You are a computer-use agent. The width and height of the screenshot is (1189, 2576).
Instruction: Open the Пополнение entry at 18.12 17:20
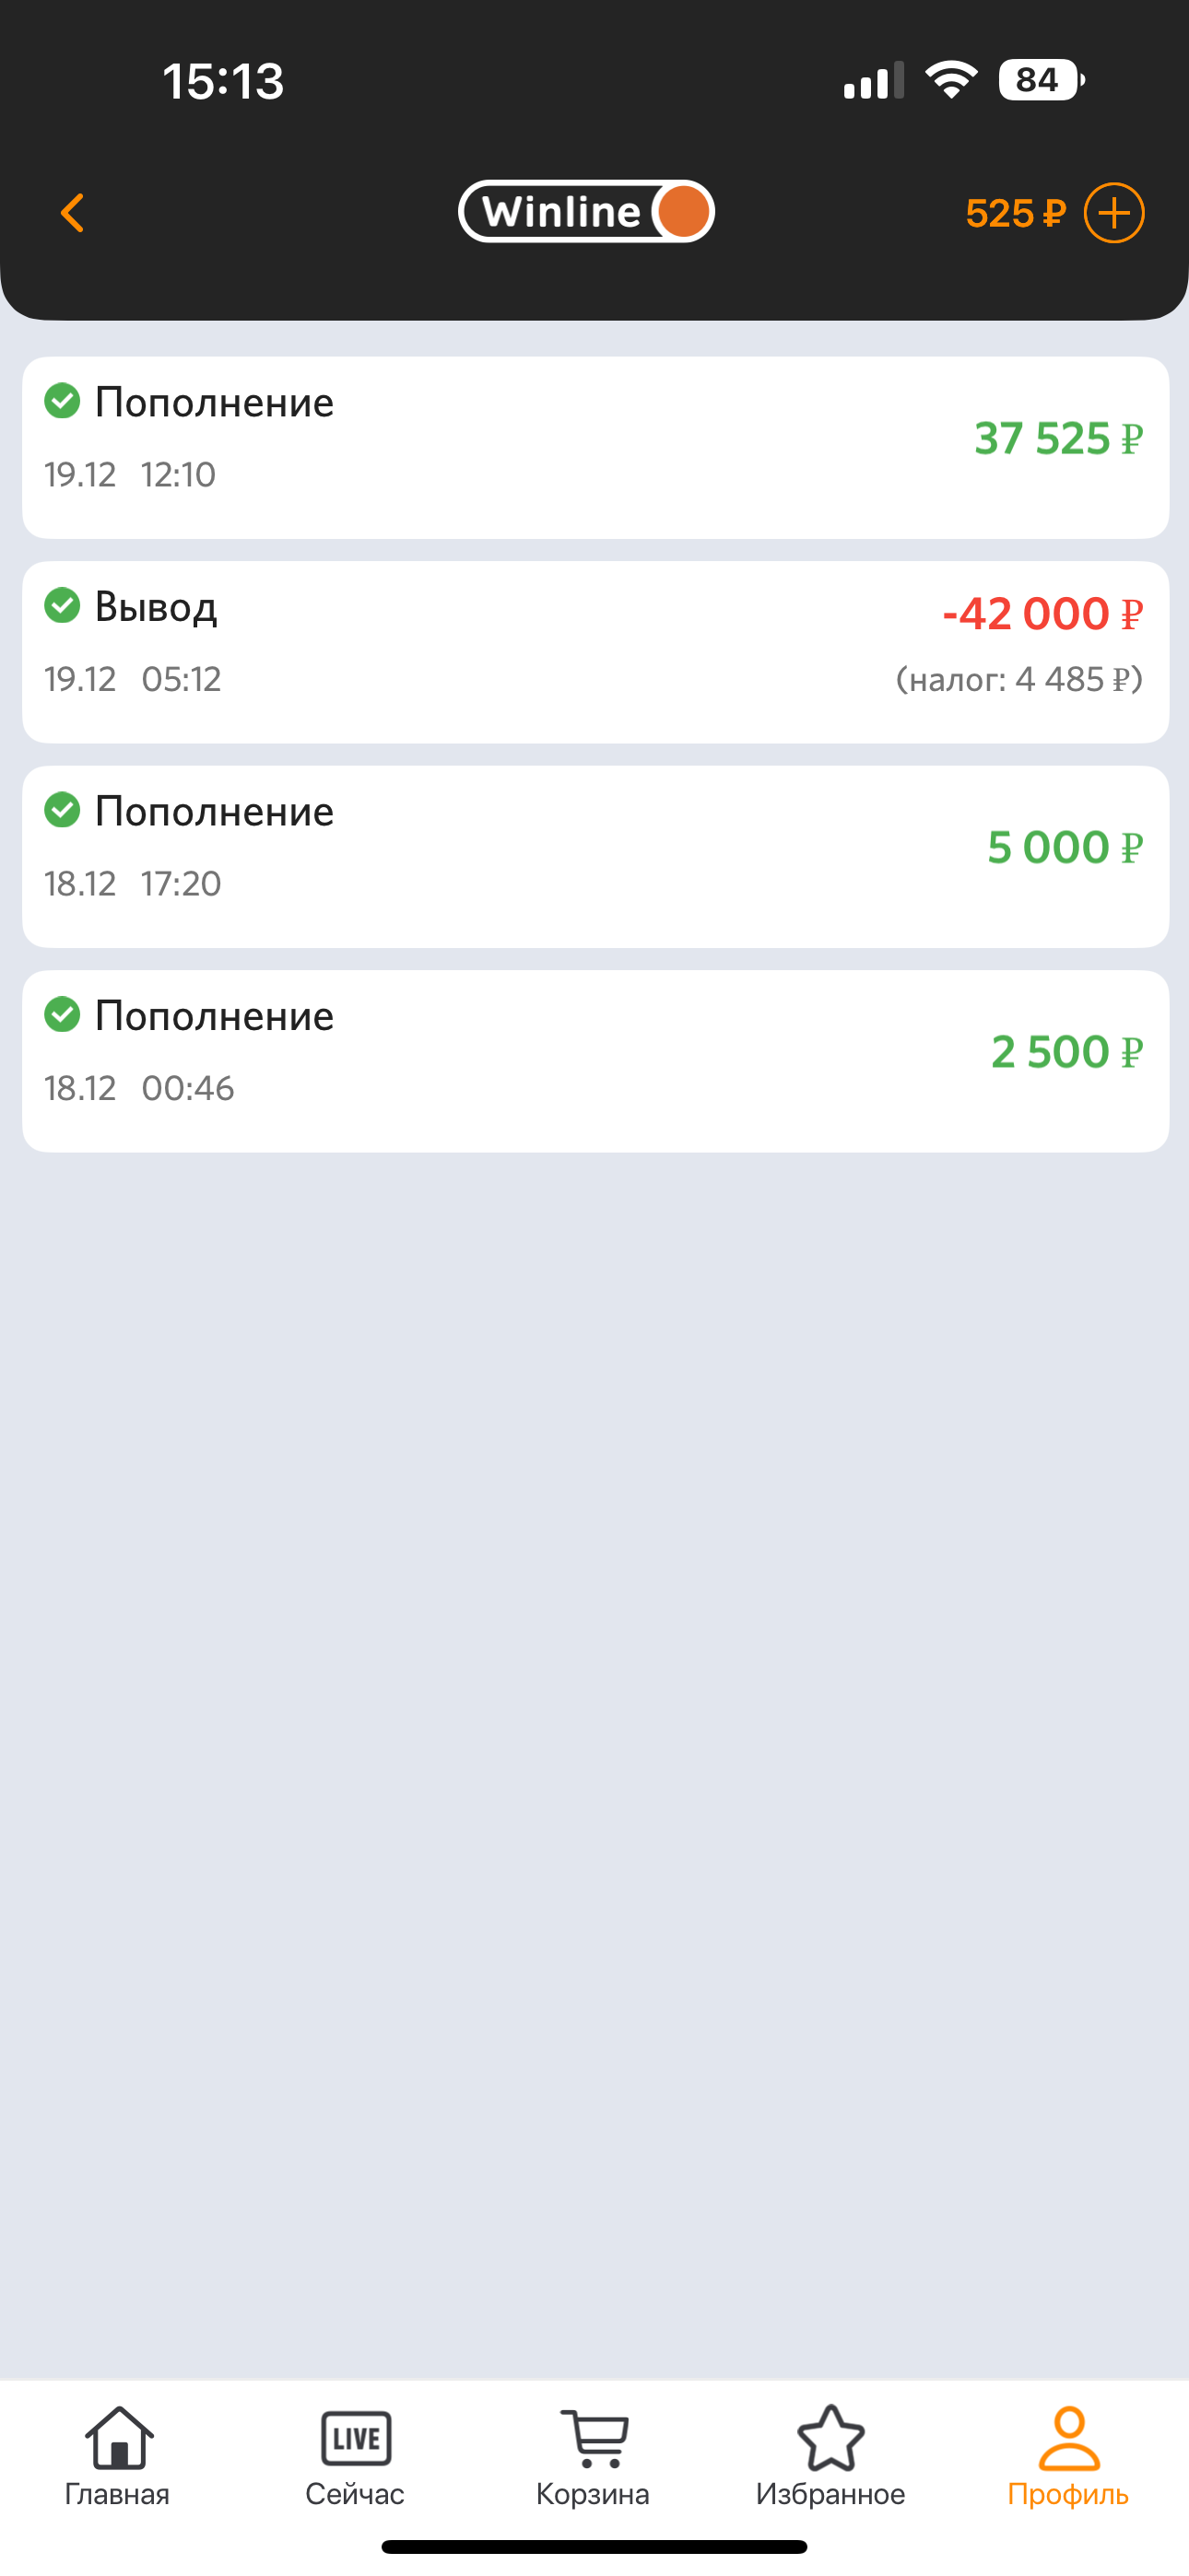pos(594,857)
